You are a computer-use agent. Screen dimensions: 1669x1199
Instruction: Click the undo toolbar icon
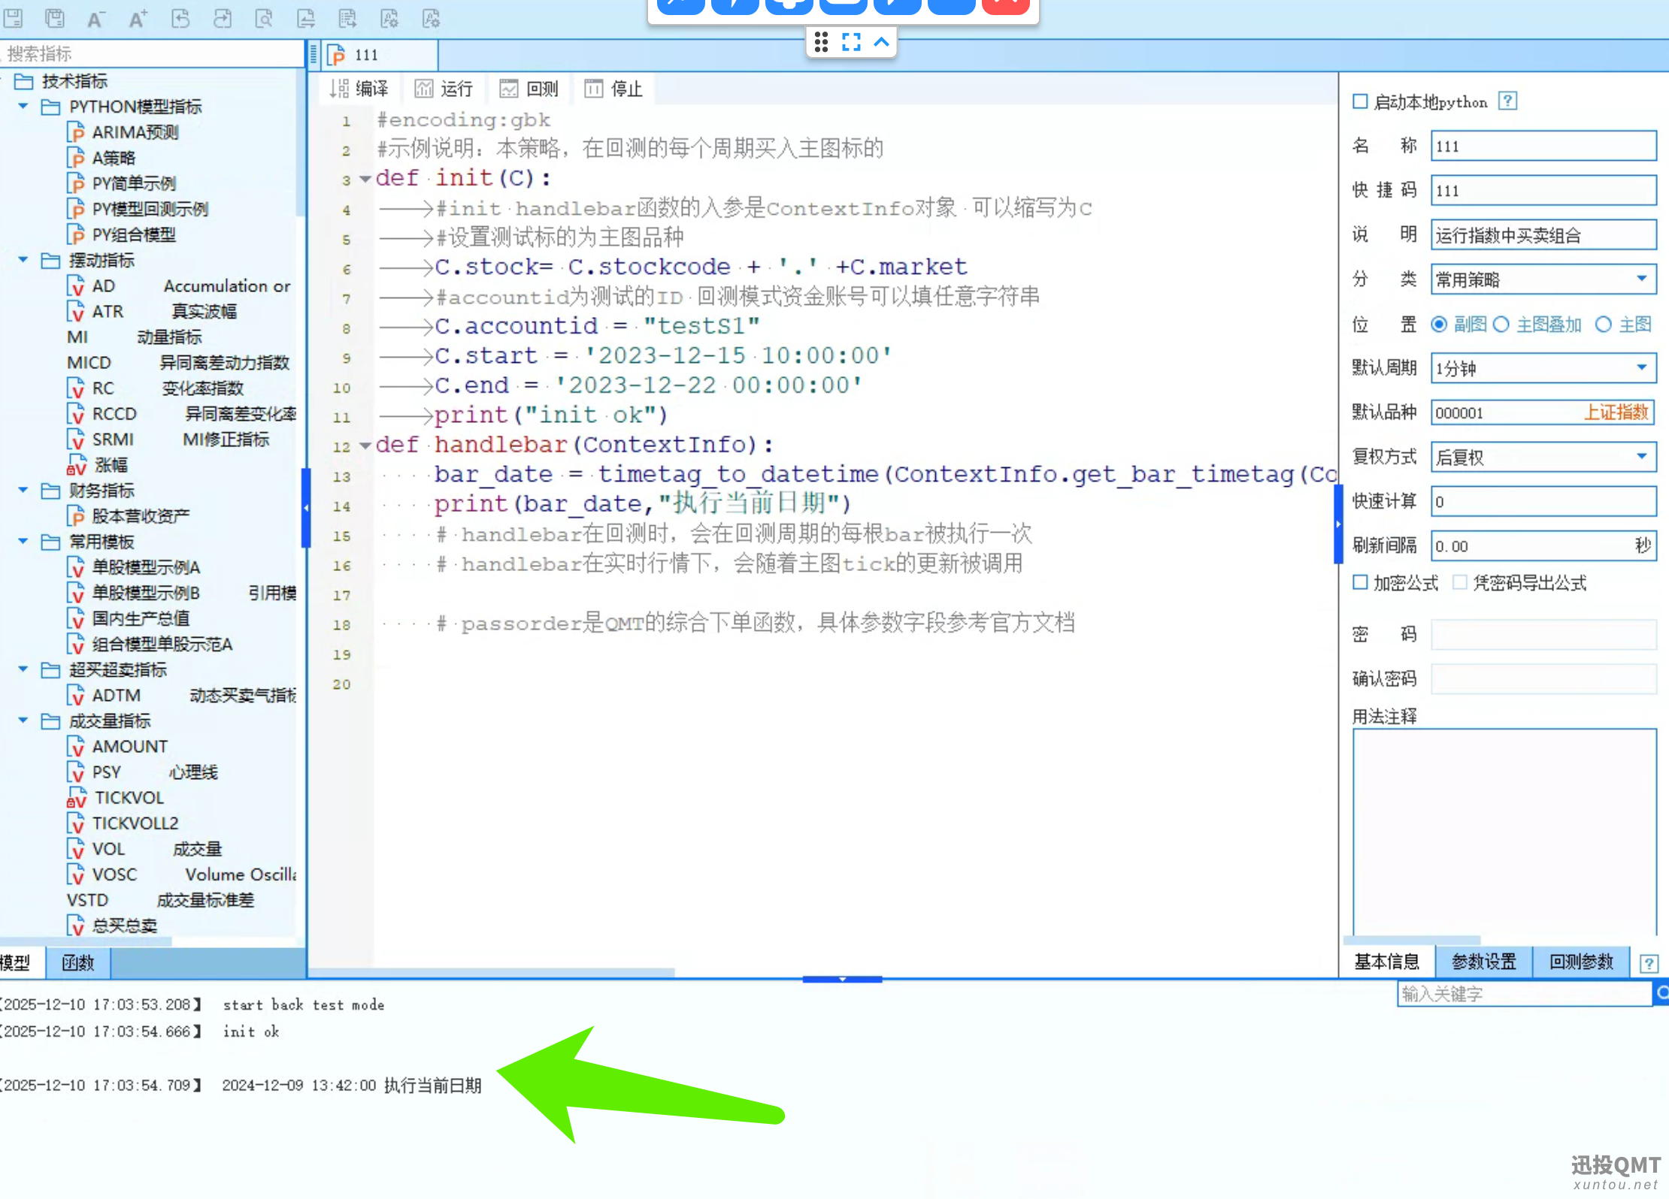coord(180,19)
